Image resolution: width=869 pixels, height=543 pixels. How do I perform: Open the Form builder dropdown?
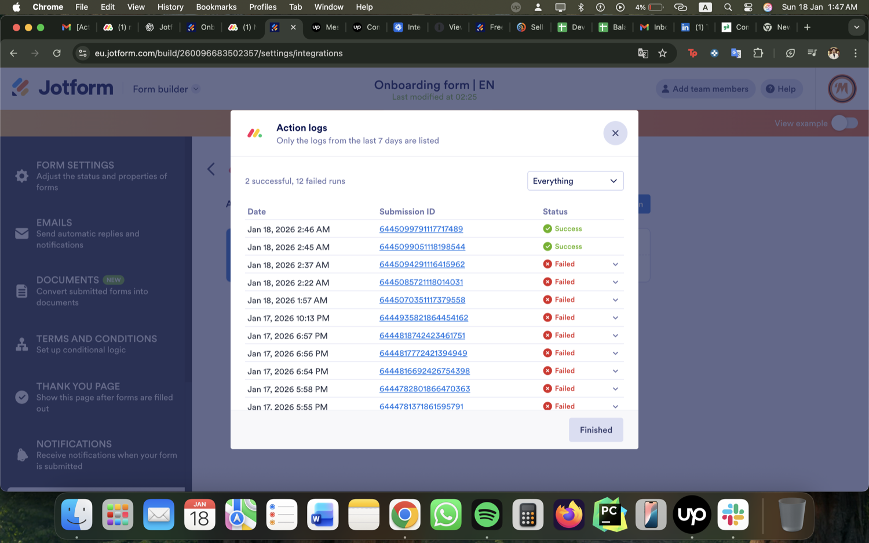click(166, 89)
